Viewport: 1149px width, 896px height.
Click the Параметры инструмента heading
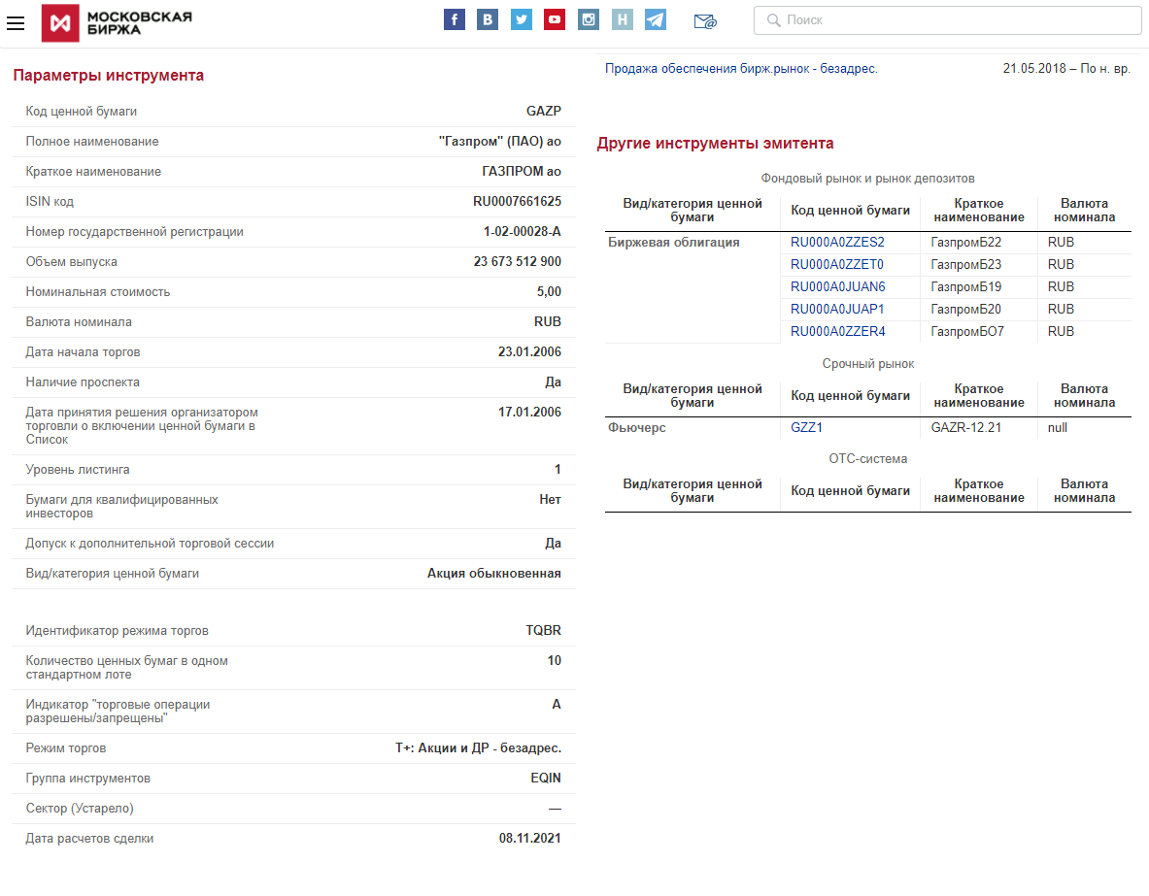click(x=109, y=76)
